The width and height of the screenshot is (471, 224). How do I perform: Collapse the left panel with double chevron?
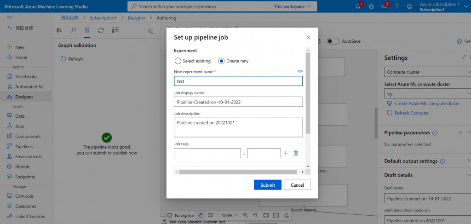point(150,31)
